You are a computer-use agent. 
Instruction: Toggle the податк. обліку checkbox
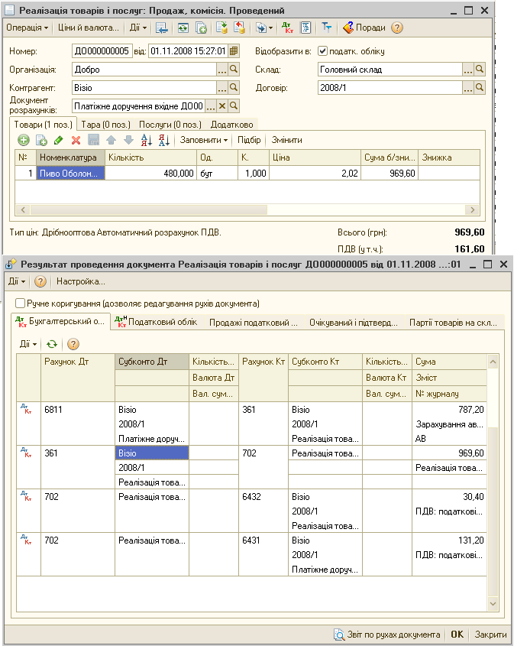tap(322, 51)
